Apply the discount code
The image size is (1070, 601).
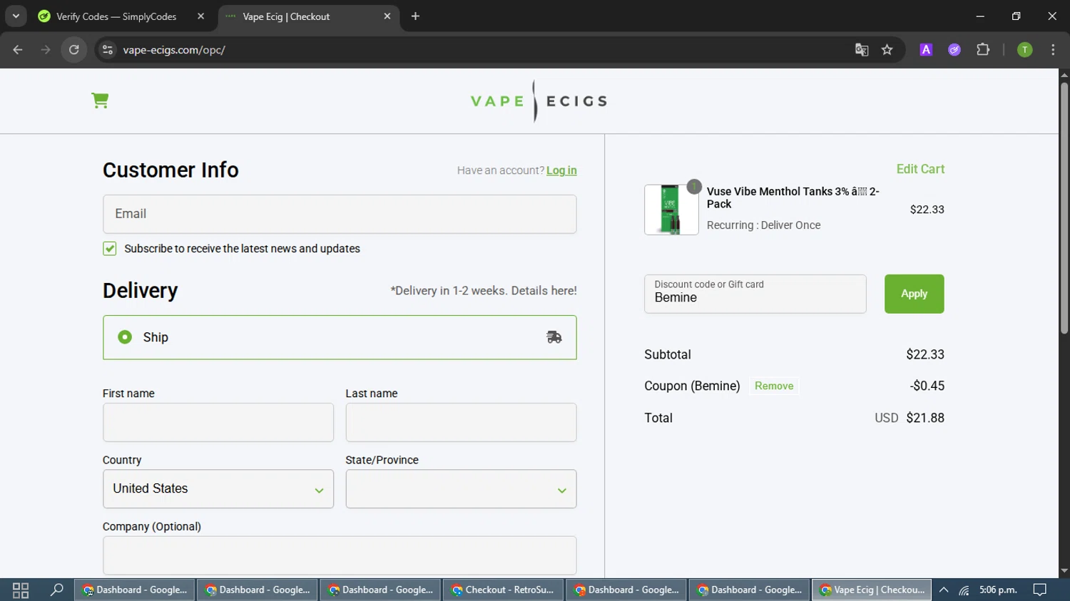(914, 294)
